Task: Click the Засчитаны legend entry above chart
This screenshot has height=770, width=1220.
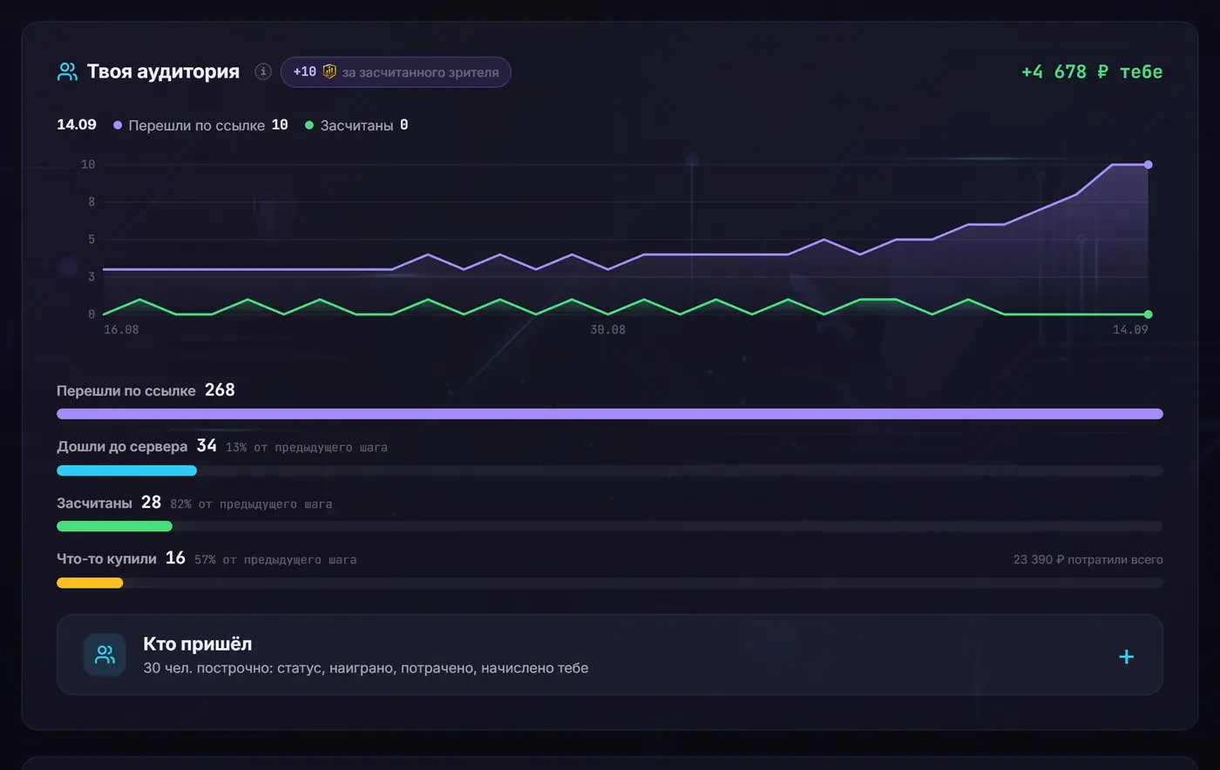Action: point(356,125)
